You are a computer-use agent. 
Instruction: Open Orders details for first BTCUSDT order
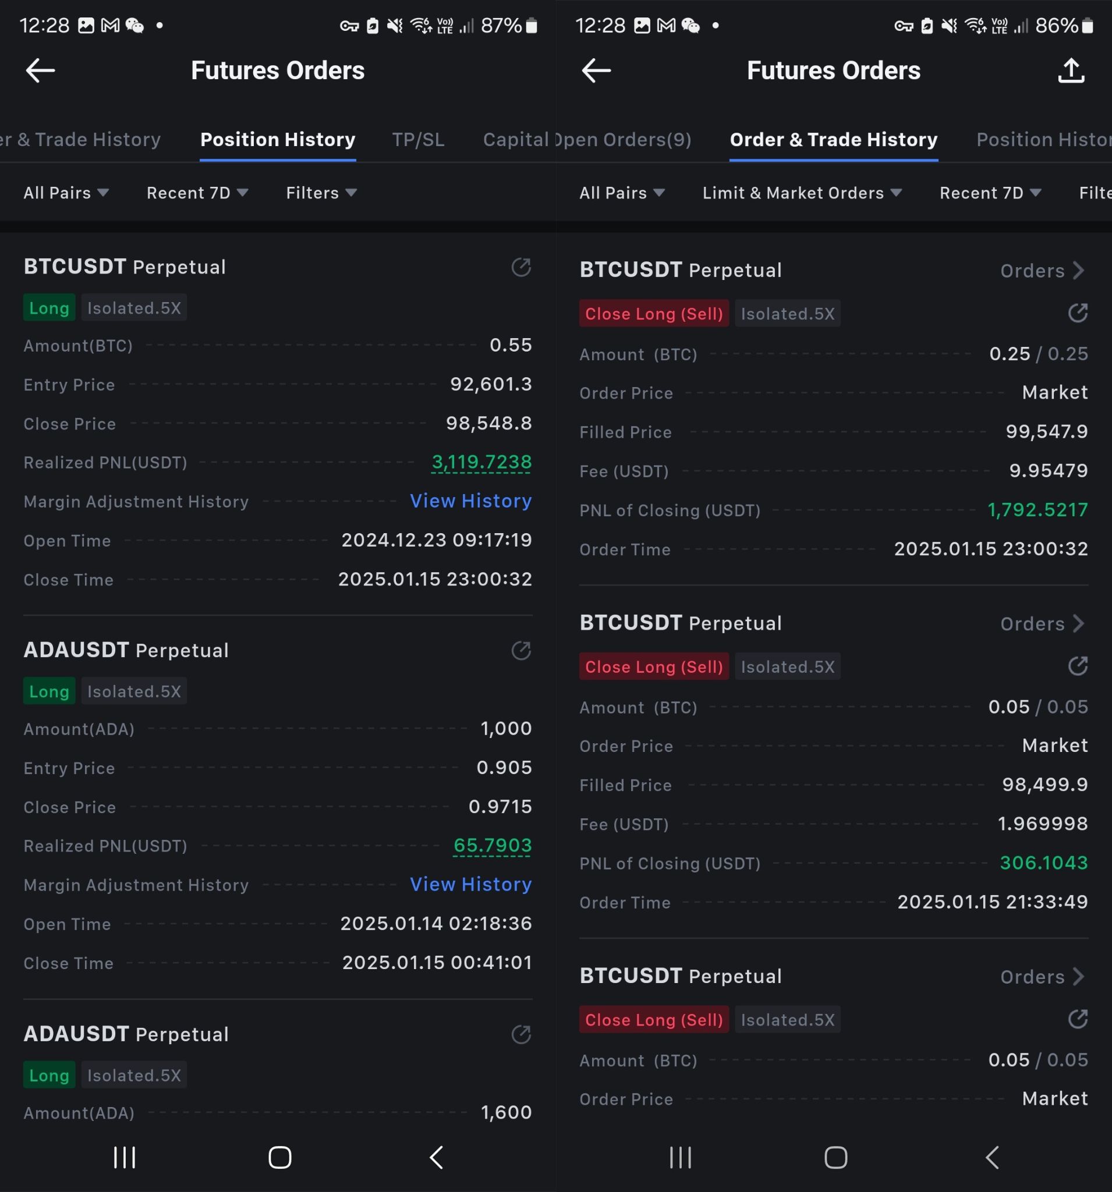pyautogui.click(x=1042, y=271)
